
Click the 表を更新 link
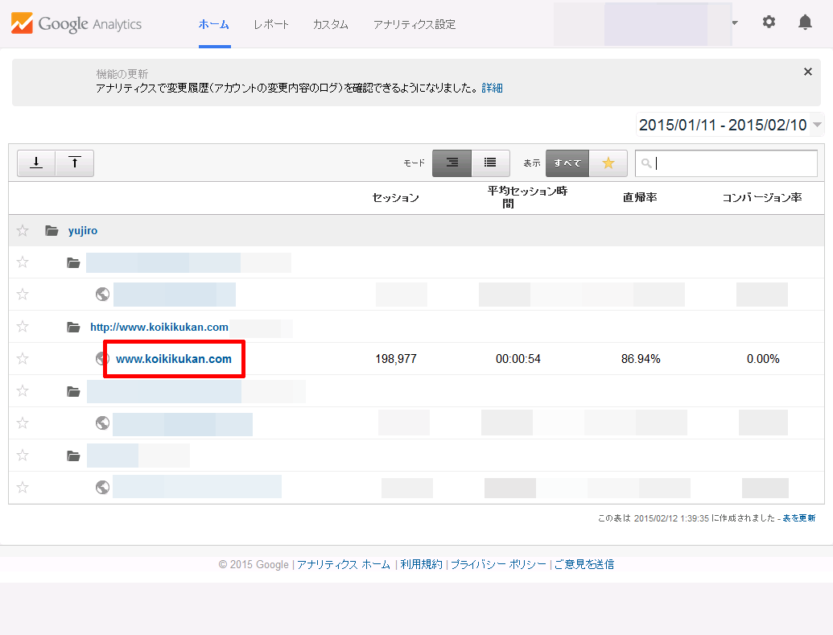click(x=799, y=518)
